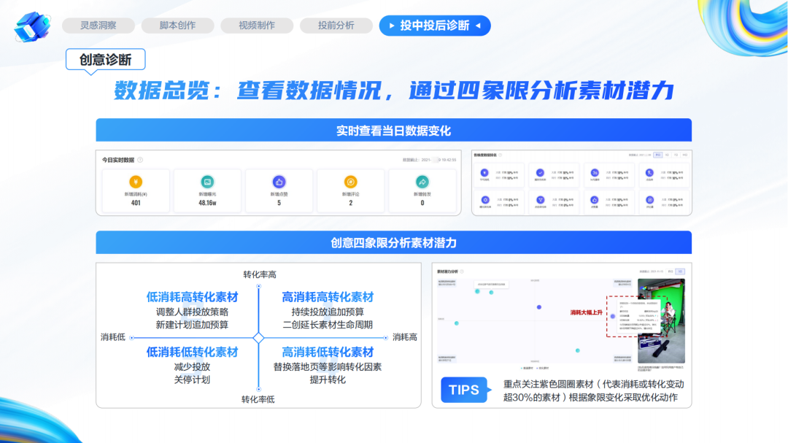
Task: Click the 减少投放 text
Action: click(192, 366)
